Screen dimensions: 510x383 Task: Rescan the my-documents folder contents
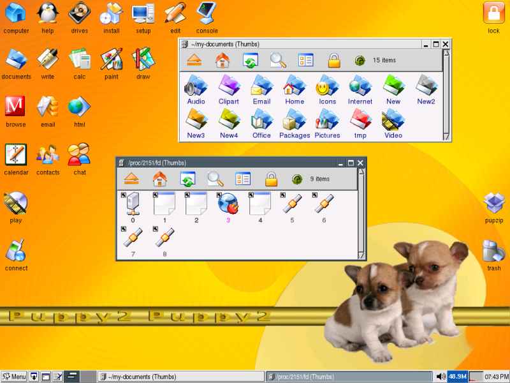tap(251, 60)
